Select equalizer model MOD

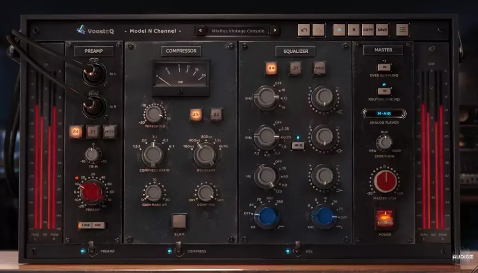319,68
